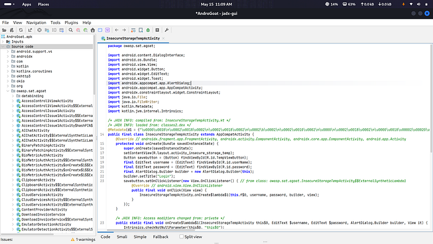Select the InsecureStorageTempActivity editor tab

[133, 38]
